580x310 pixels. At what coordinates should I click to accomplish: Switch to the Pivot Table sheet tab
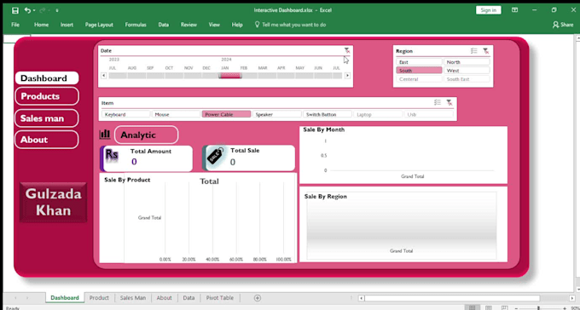(x=220, y=298)
